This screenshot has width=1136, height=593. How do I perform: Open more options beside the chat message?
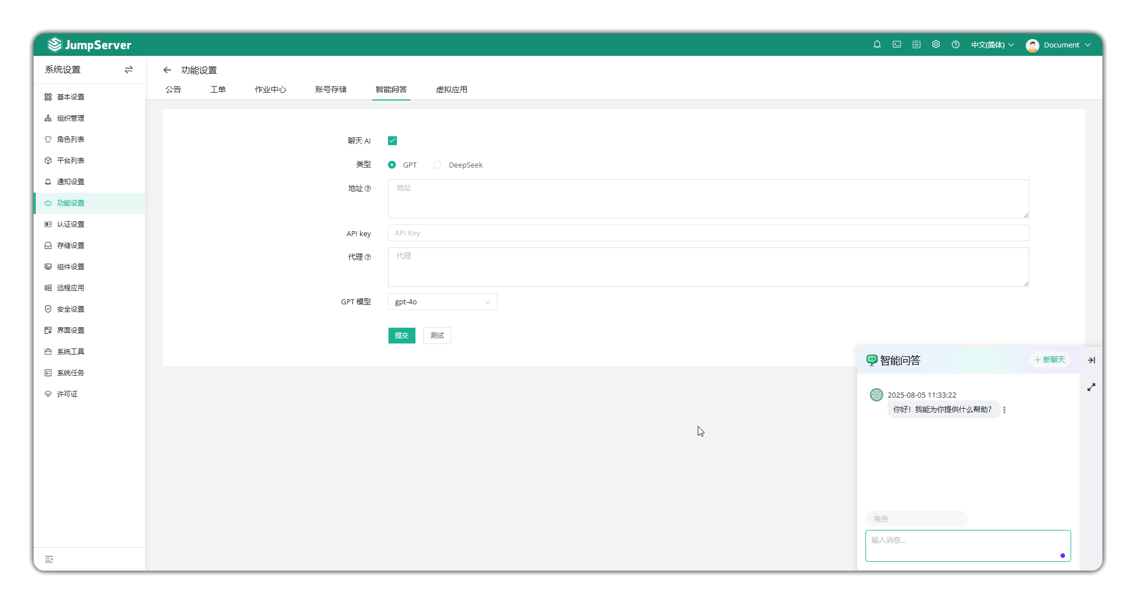(x=1005, y=410)
